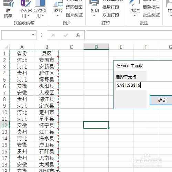The image size is (172, 172).
Task: Click 批量打印 in the ribbon
Action: [111, 7]
